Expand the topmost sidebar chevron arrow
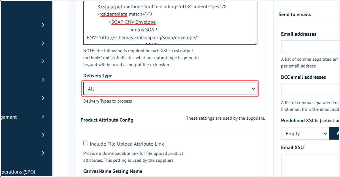 (x=43, y=25)
